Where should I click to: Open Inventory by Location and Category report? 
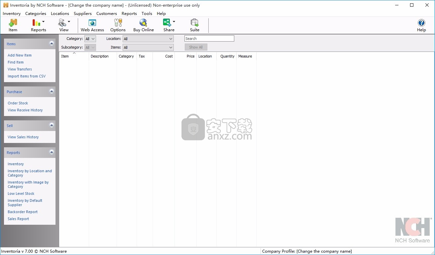pos(30,173)
